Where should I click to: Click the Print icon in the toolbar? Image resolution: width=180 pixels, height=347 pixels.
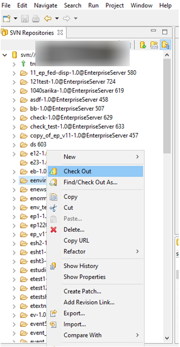[x=36, y=18]
